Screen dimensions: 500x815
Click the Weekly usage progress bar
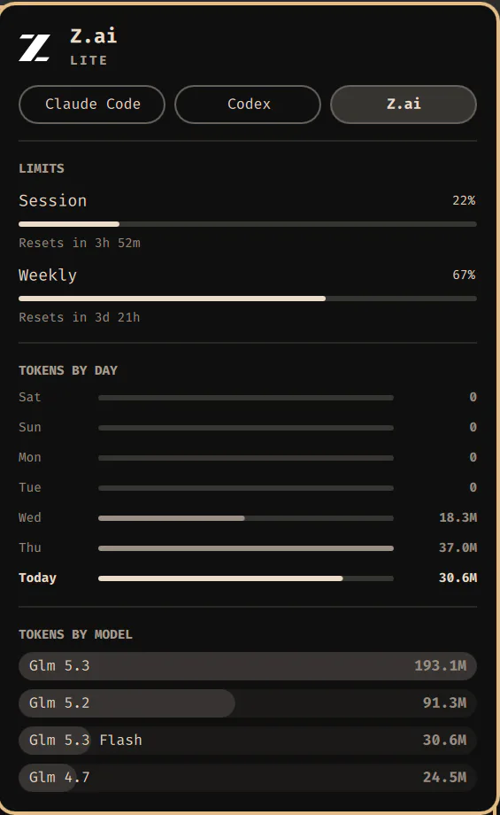point(248,299)
